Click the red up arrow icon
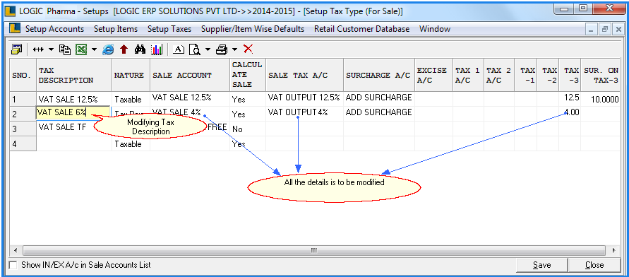Screen dimensions: 629x277 124,49
